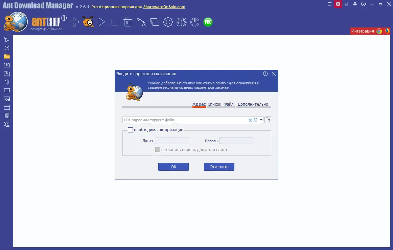393x250 pixels.
Task: Enable the 'необходима авторизация' checkbox
Action: click(130, 130)
